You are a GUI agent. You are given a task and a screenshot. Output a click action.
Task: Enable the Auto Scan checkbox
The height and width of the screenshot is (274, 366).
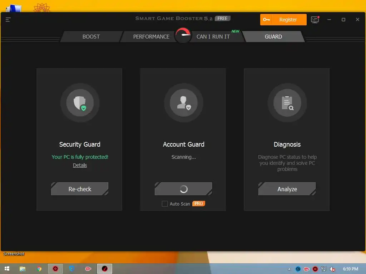pyautogui.click(x=165, y=204)
